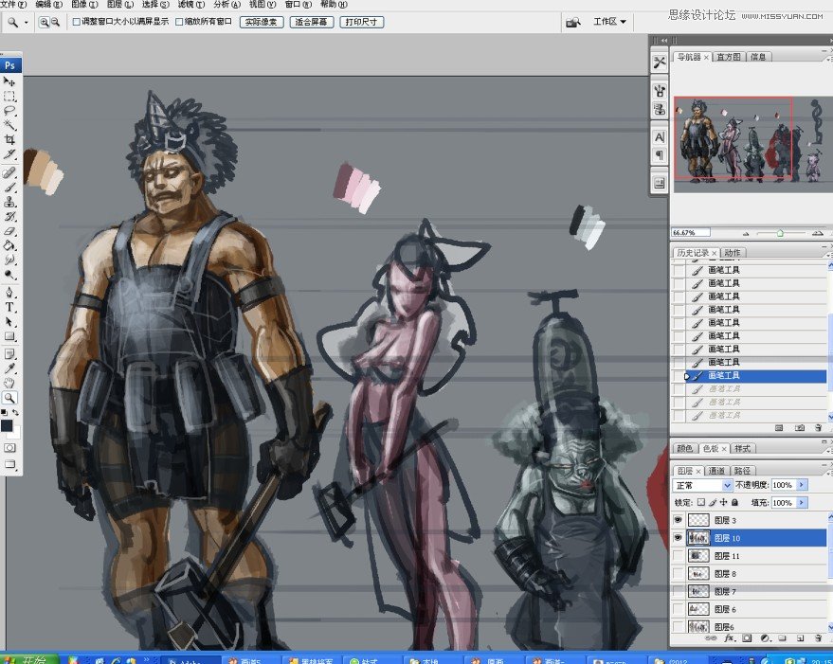Add a layer style using the fx icon
This screenshot has width=833, height=664.
tap(730, 638)
